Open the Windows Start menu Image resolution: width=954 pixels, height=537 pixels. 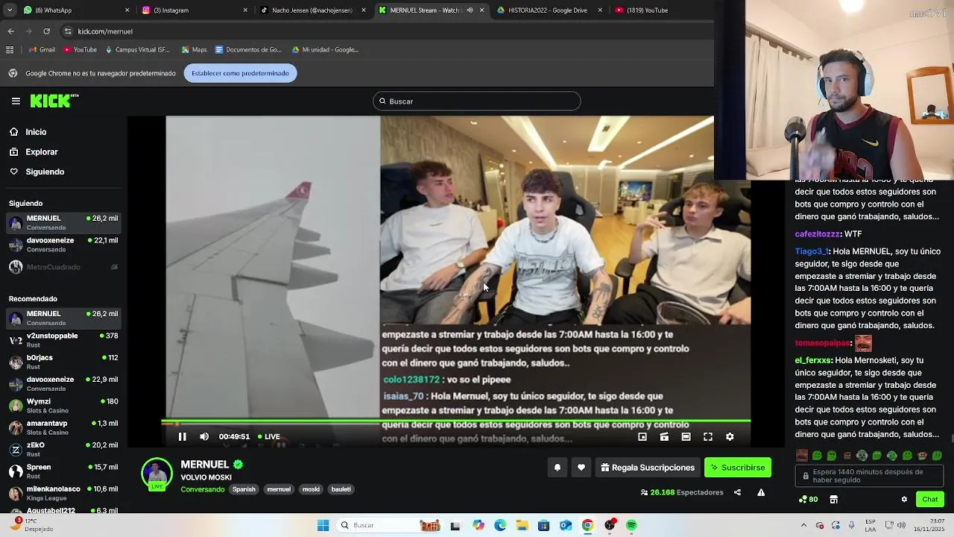click(x=323, y=525)
